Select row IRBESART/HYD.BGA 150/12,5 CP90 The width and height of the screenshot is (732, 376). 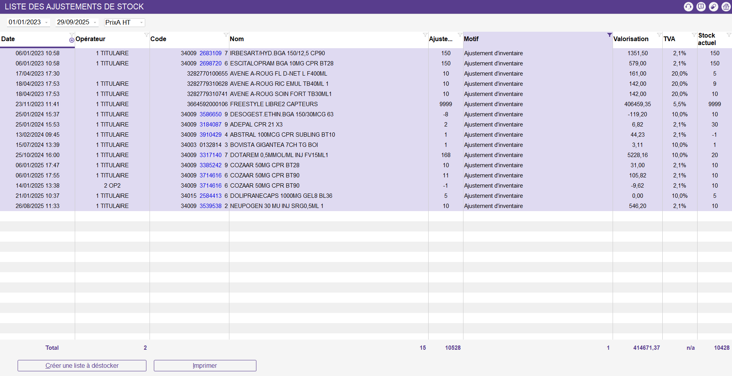(366, 53)
